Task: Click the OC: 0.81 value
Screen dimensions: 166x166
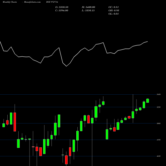Action: pyautogui.click(x=114, y=7)
